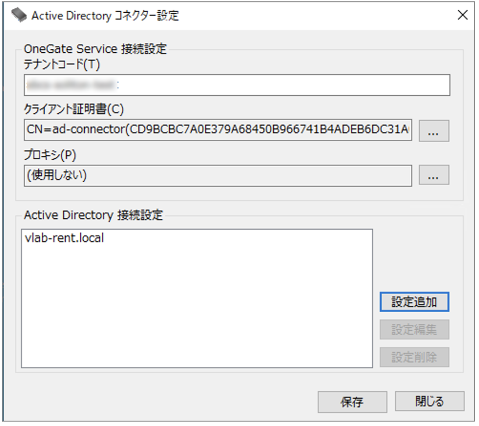479x426 pixels.
Task: Click the プロキシ(P) label
Action: 50,155
